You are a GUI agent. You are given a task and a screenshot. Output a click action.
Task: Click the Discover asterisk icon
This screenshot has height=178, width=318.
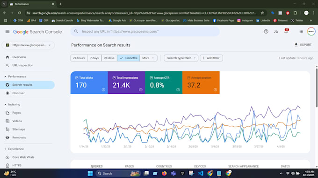(7, 93)
